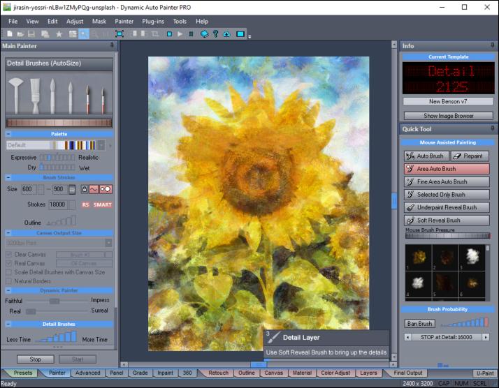Click the play arrow toolbar icon
The width and height of the screenshot is (499, 388).
click(x=180, y=33)
